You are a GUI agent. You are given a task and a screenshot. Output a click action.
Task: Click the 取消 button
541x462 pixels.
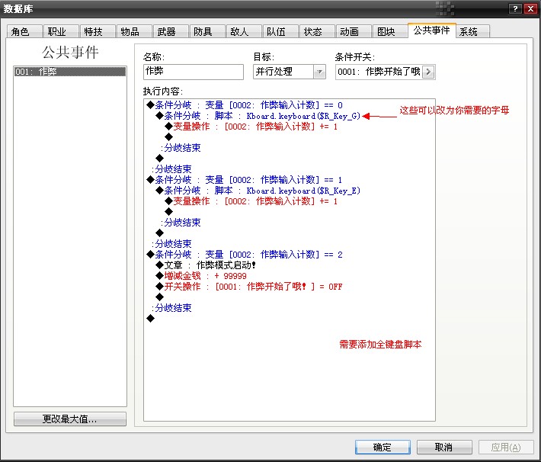coord(444,448)
